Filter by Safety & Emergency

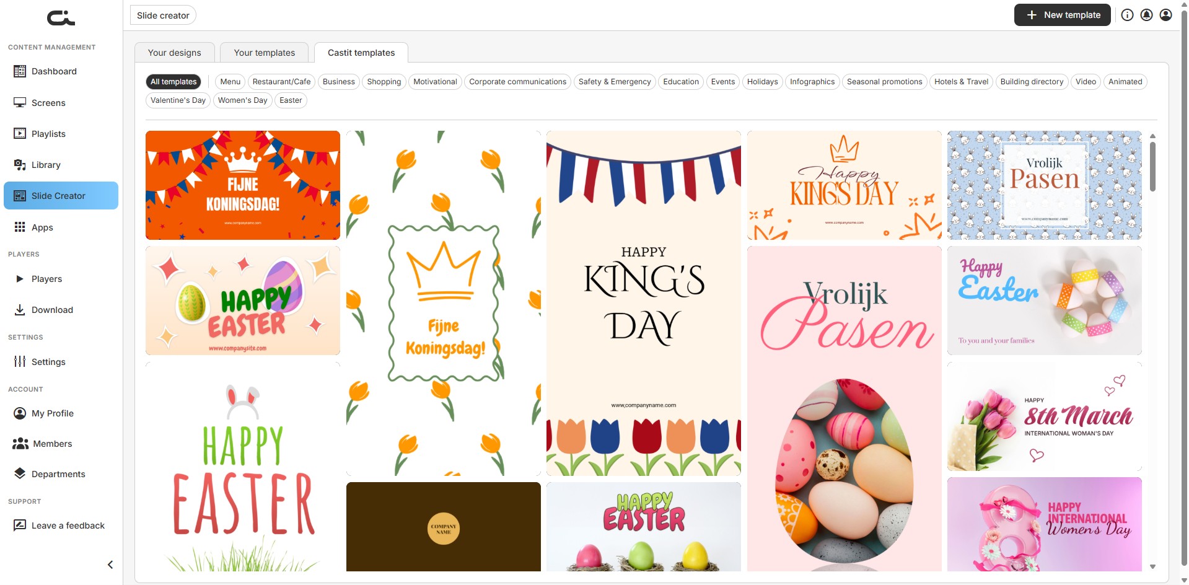click(x=615, y=82)
